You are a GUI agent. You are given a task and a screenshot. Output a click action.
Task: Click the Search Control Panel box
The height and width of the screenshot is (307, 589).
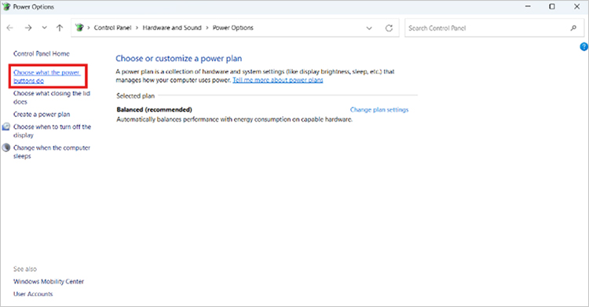click(x=494, y=28)
